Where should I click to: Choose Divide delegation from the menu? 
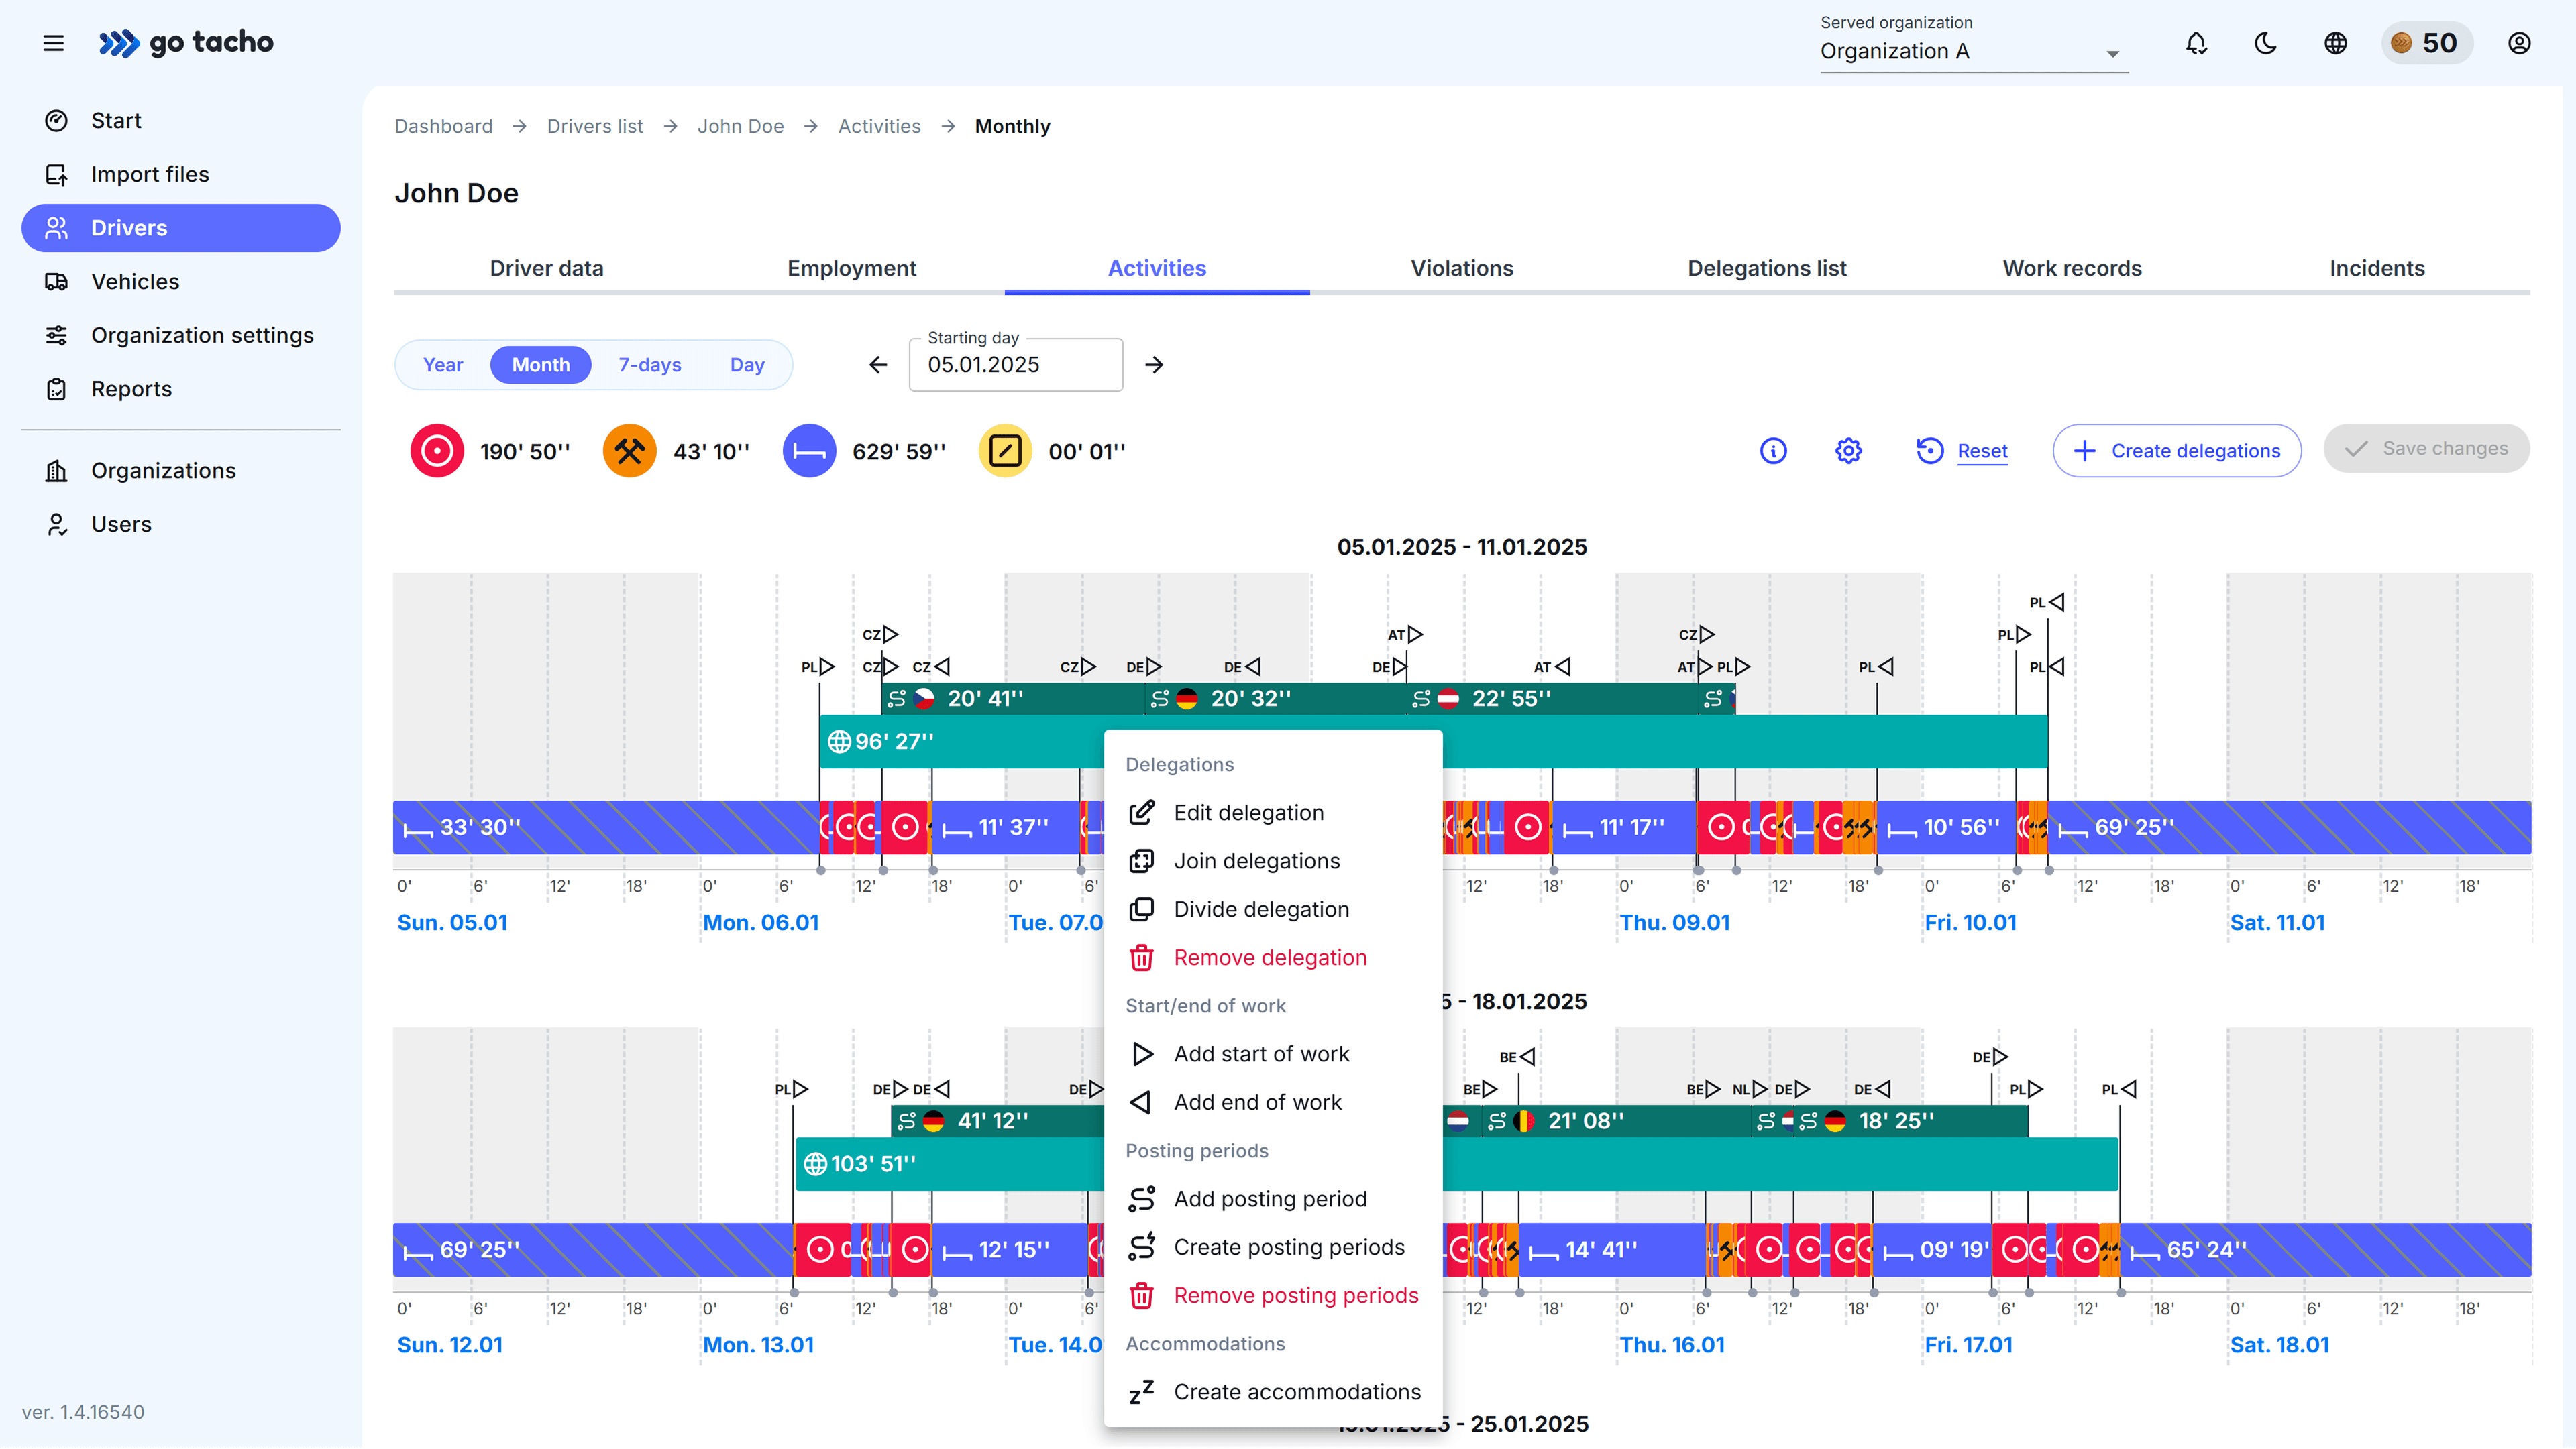1261,909
